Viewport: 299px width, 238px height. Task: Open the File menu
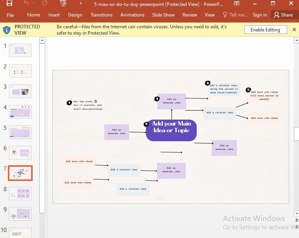(x=10, y=15)
